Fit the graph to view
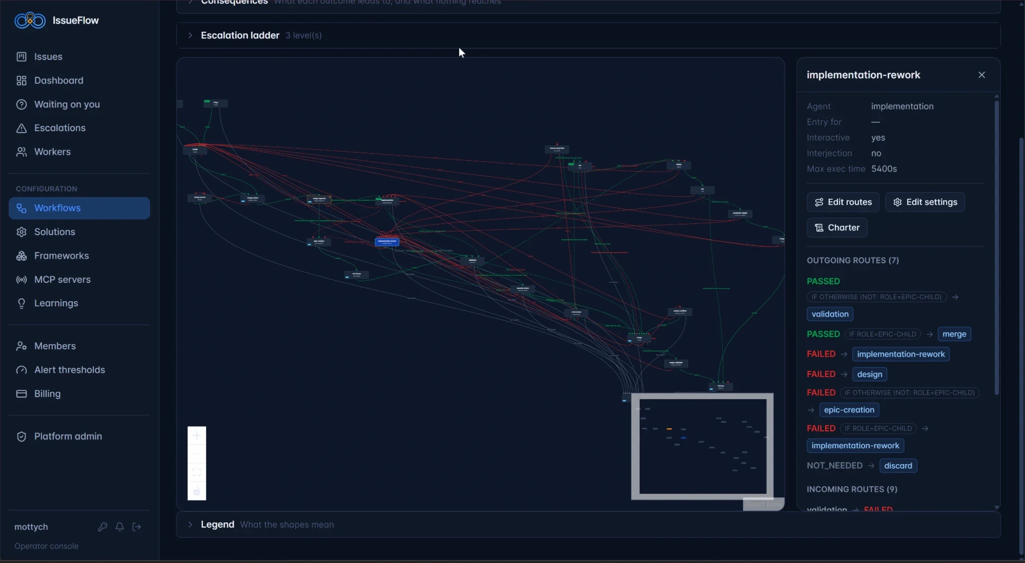 tap(197, 473)
